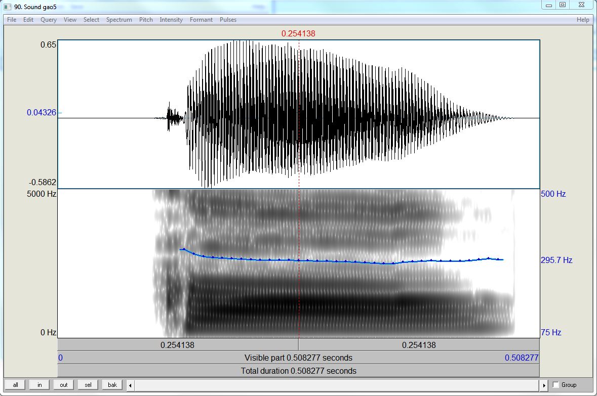This screenshot has height=396, width=597.
Task: Click the Praat window icon in title bar
Action: (x=7, y=7)
